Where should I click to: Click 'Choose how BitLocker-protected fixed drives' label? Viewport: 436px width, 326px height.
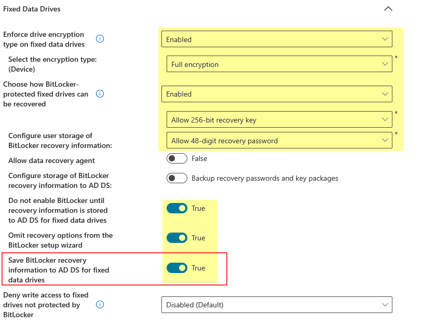(x=46, y=94)
